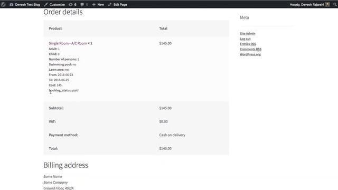The image size is (338, 190).
Task: Click the Some Name billing line
Action: click(53, 176)
